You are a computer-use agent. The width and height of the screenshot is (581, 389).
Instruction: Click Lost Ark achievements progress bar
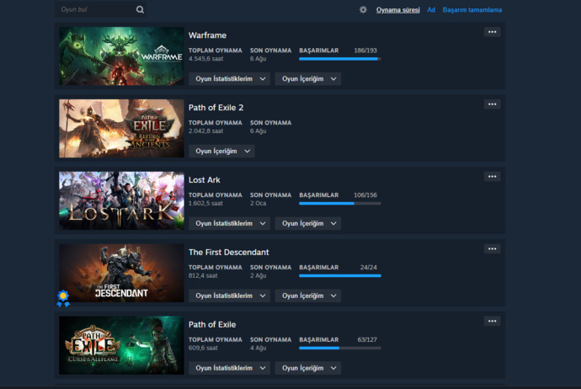pyautogui.click(x=340, y=204)
